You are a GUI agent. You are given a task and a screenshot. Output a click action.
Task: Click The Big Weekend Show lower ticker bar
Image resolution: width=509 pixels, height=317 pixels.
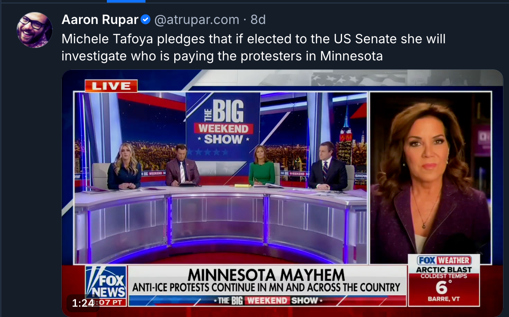click(x=267, y=300)
